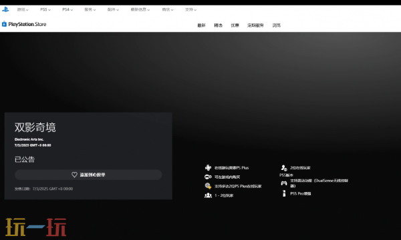Viewport: 401px width, 240px height.
Task: Click the PS5 Pro enhanced label
Action: [301, 193]
